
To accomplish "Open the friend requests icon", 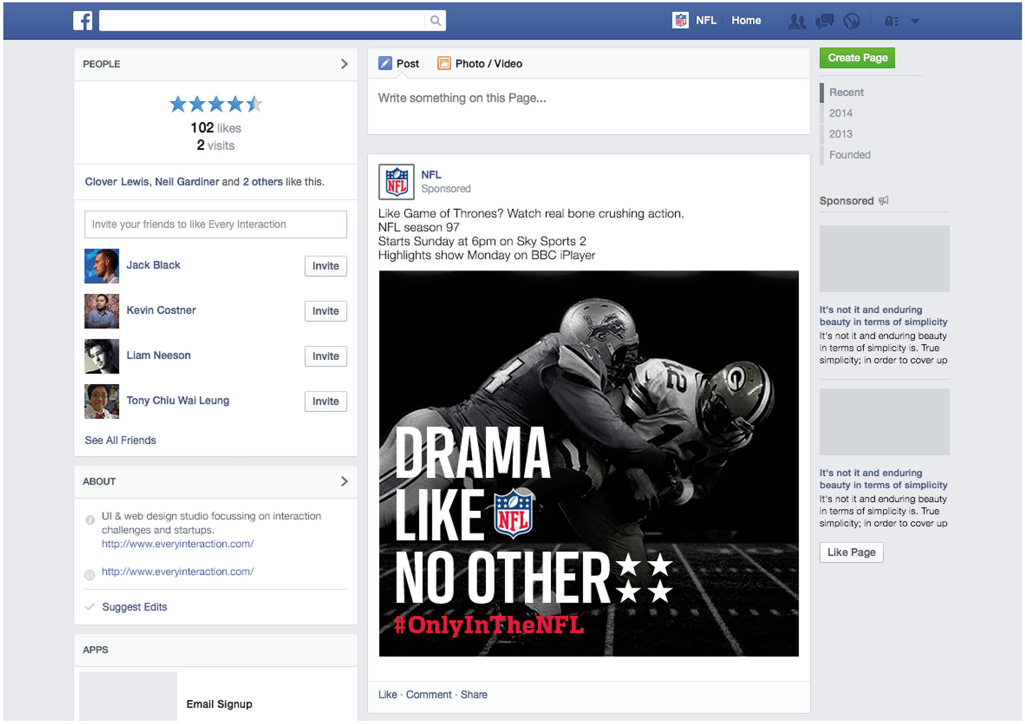I will point(796,21).
